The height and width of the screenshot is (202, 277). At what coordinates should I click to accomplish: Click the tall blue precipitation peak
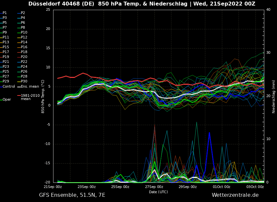point(209,134)
